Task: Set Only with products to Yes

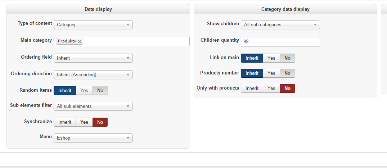Action: coord(271,88)
